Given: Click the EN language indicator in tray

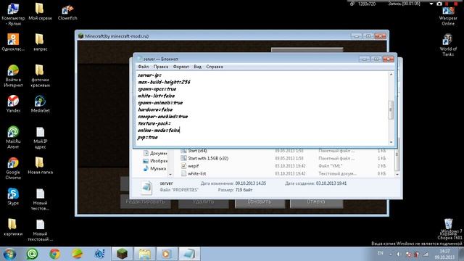Looking at the screenshot, I should [x=380, y=253].
